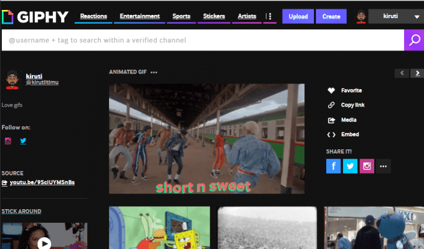Viewport: 424px width, 249px height.
Task: Open more categories vertical dots menu
Action: coord(270,16)
